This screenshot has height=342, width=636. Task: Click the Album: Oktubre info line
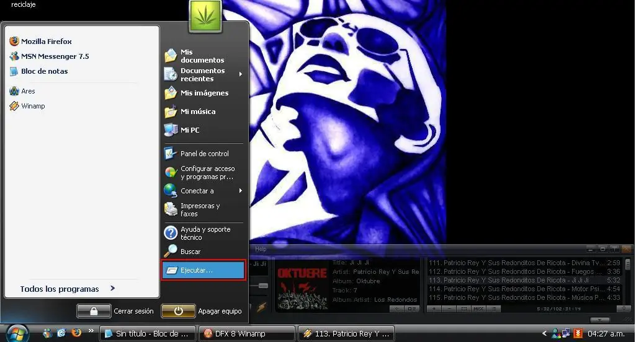(356, 281)
